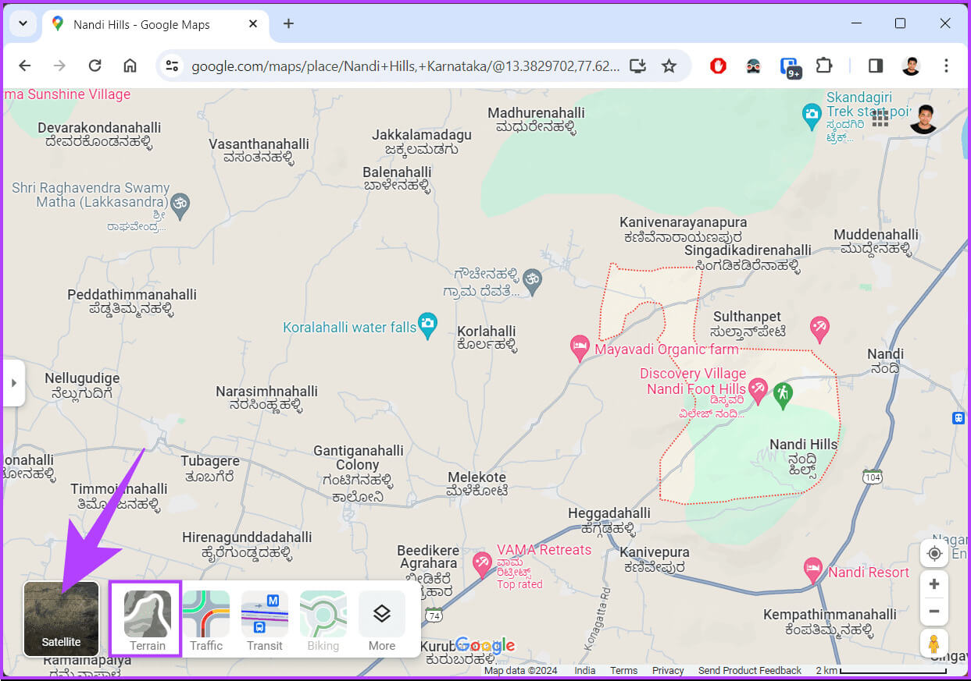The width and height of the screenshot is (971, 681).
Task: Enable the Traffic map layer
Action: pyautogui.click(x=206, y=620)
